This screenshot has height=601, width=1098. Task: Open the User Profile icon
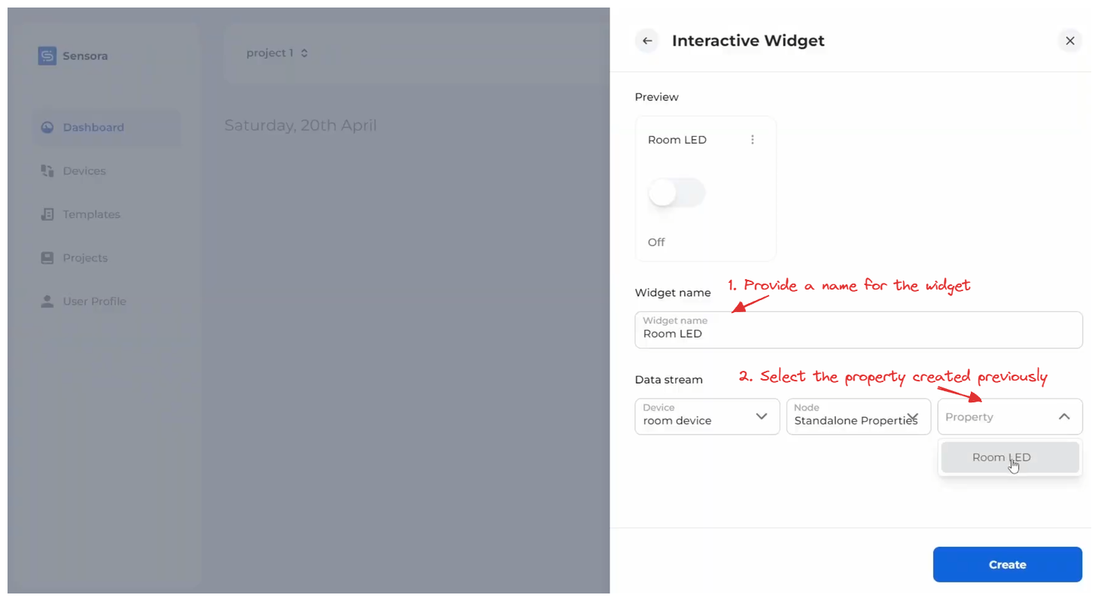47,301
